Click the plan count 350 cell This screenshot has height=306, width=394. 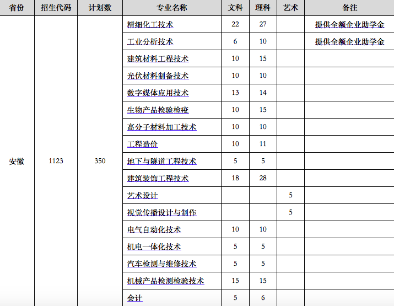100,161
